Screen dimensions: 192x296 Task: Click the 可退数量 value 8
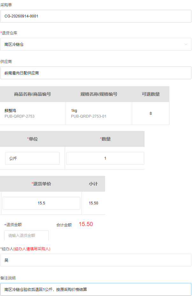tap(151, 114)
